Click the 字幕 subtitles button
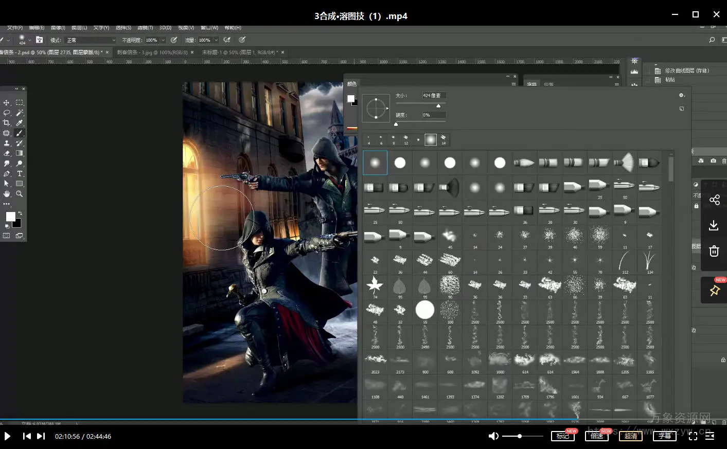727x449 pixels. 664,436
